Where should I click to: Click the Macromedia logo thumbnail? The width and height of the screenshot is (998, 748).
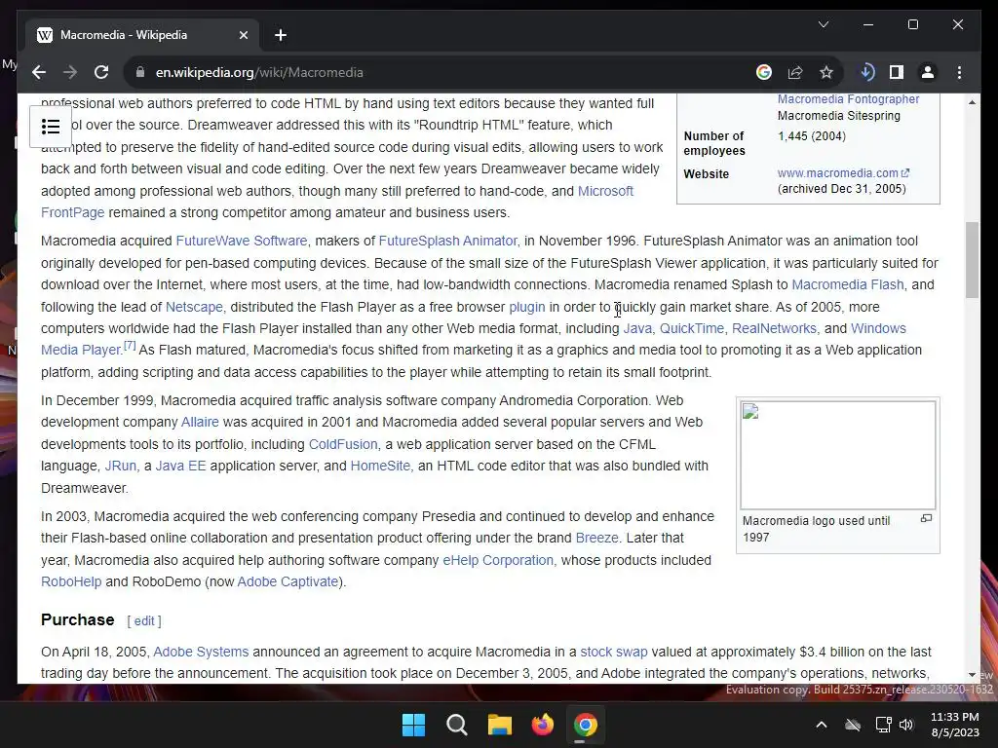pyautogui.click(x=837, y=455)
